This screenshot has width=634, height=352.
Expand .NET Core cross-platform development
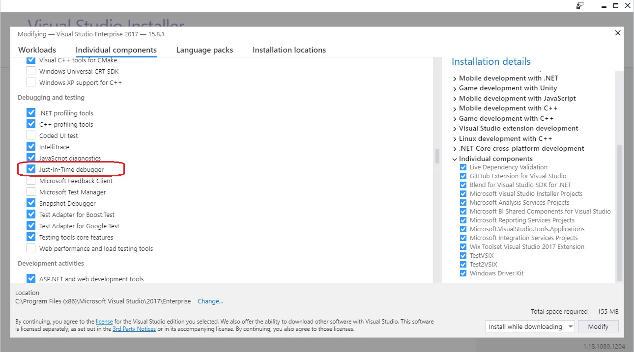(455, 149)
